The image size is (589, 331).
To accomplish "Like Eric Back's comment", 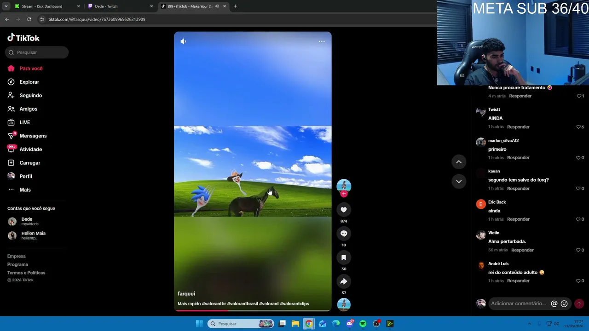I will click(x=579, y=219).
